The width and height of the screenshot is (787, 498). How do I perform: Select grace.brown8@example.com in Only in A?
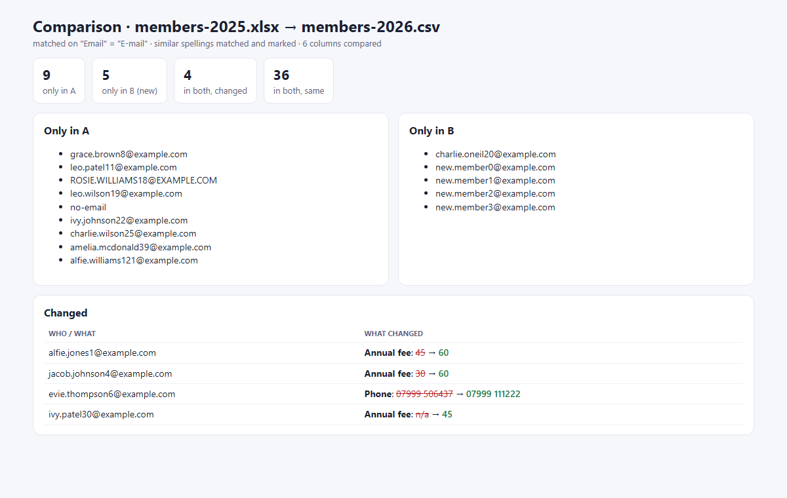[129, 154]
